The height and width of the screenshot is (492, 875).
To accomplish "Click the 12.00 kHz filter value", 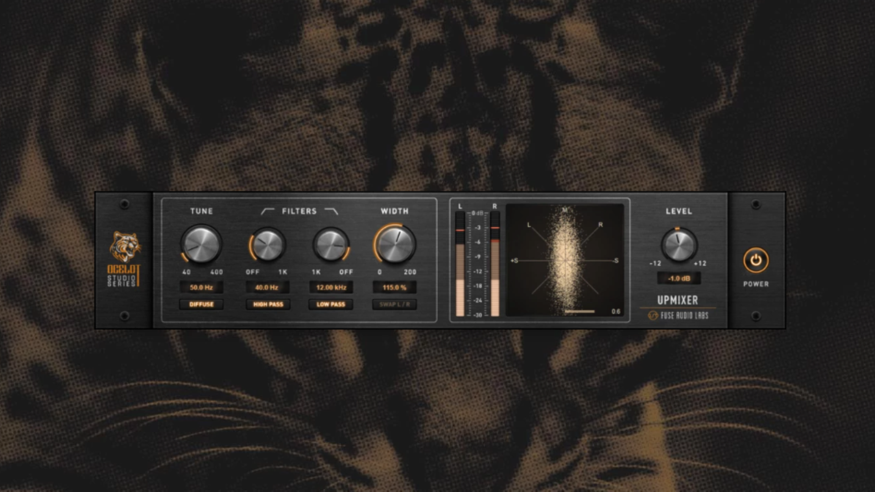I will pos(331,287).
